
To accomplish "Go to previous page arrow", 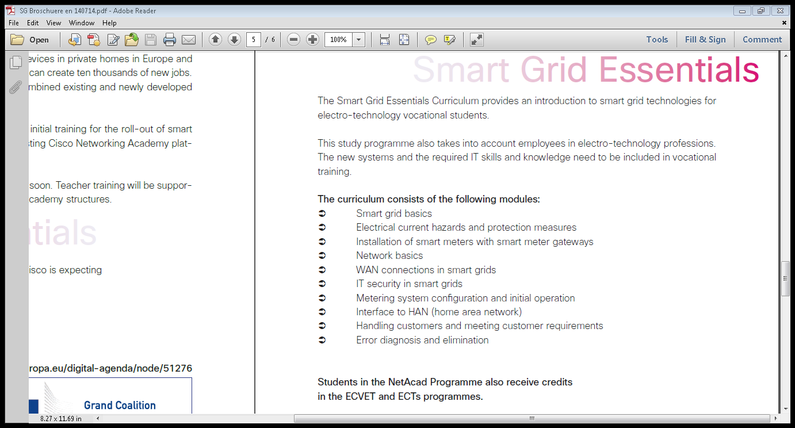I will coord(215,40).
